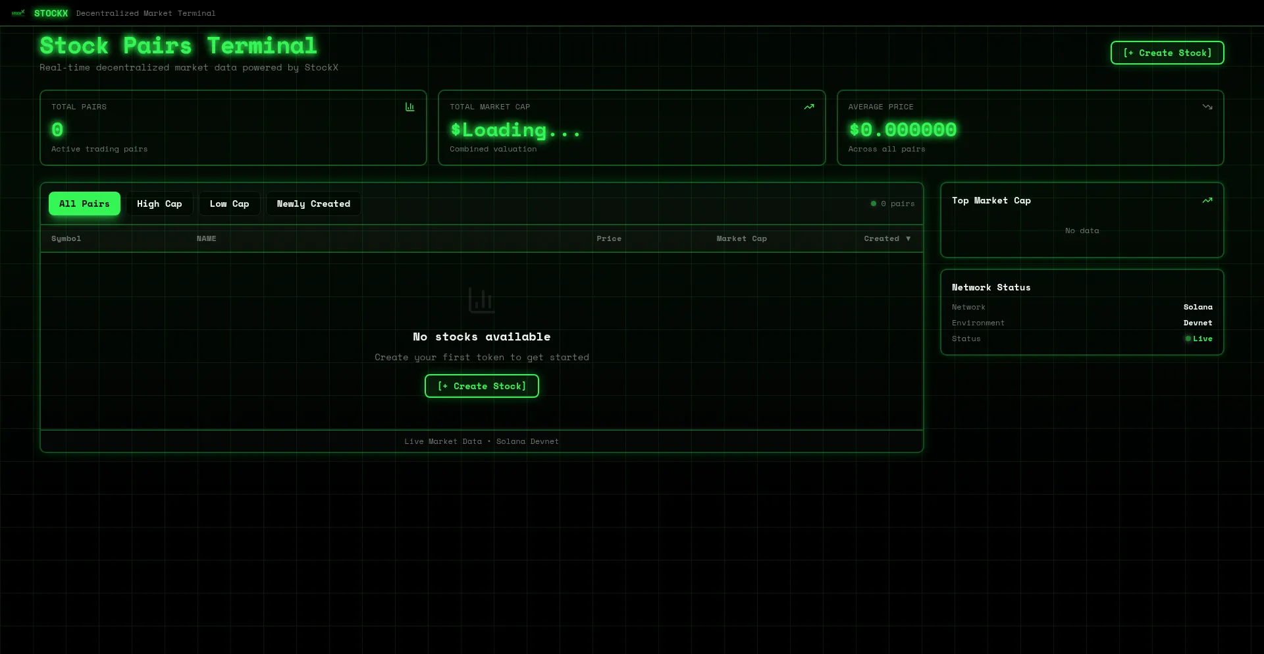This screenshot has width=1264, height=654.
Task: Click the green Live status dot
Action: coord(1188,339)
